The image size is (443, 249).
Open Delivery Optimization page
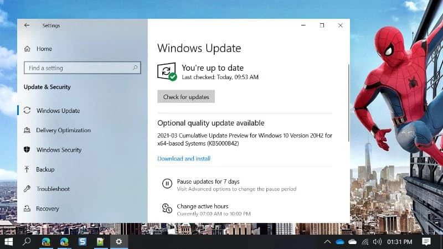63,130
